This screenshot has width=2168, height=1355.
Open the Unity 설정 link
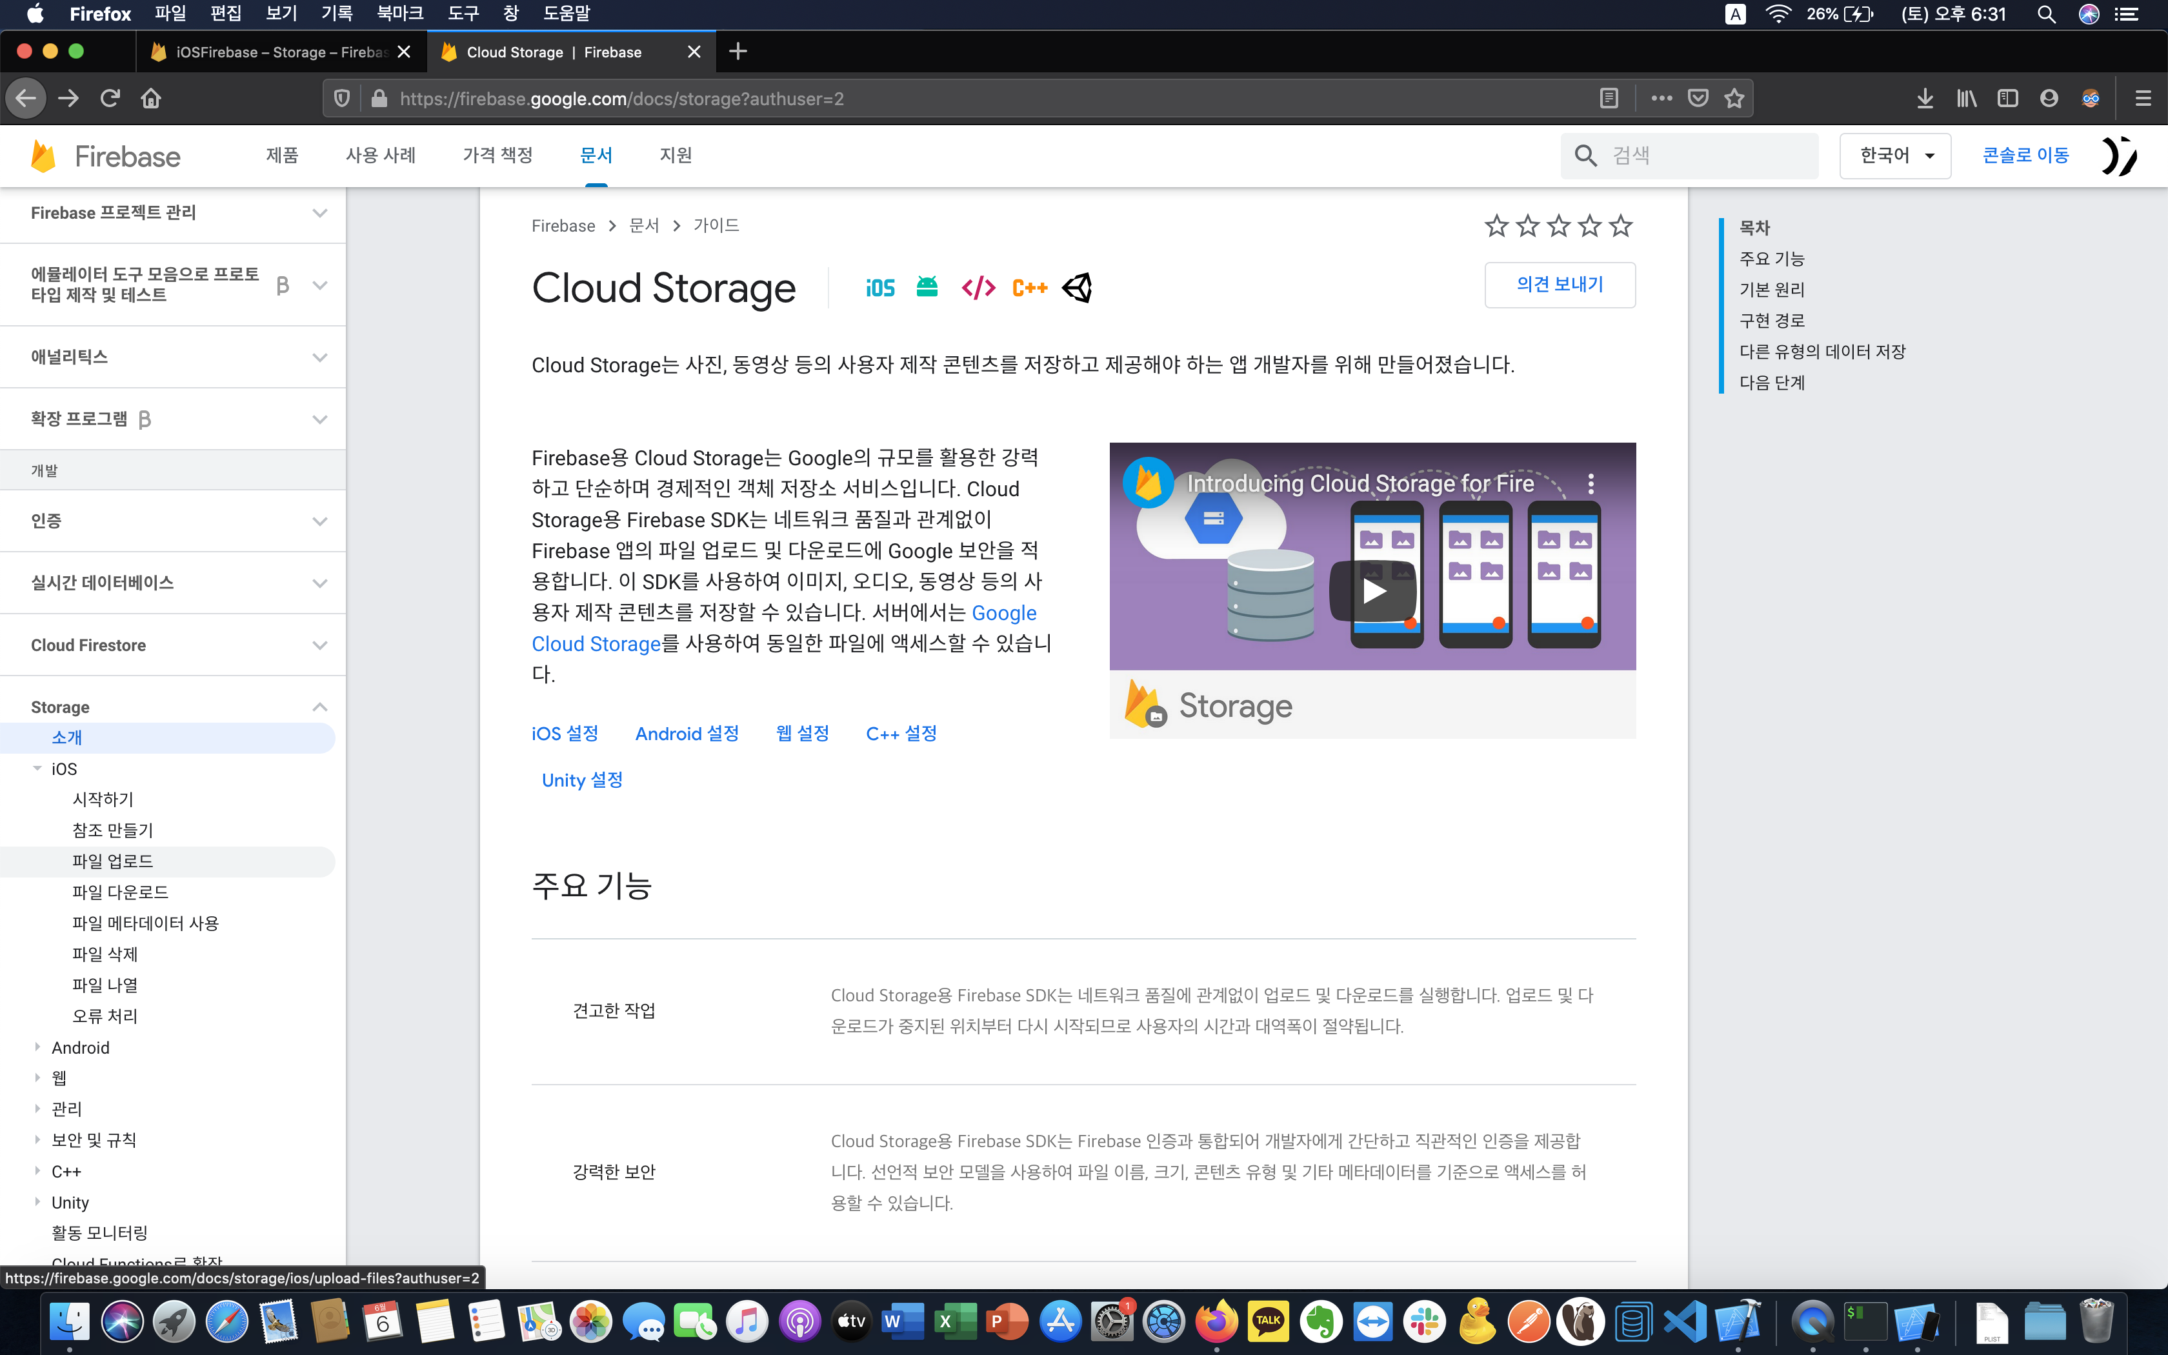point(582,779)
